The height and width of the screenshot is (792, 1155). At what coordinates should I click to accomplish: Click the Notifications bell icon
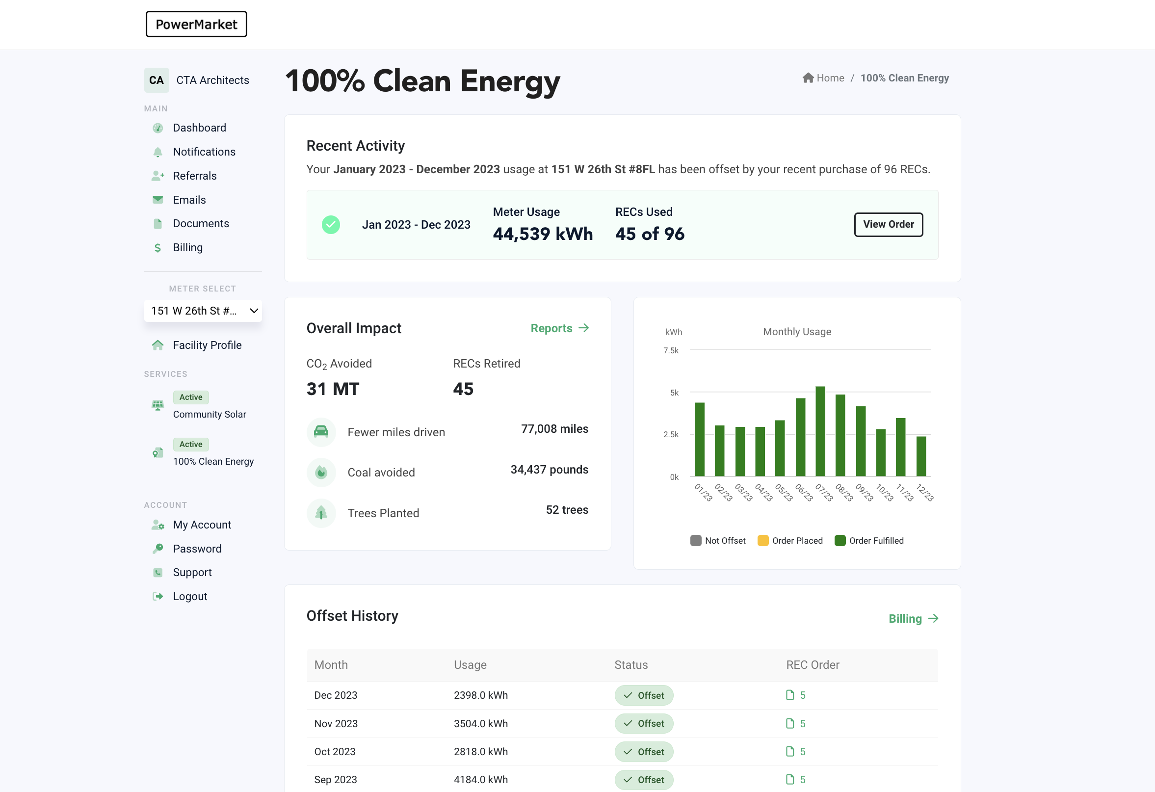click(157, 152)
